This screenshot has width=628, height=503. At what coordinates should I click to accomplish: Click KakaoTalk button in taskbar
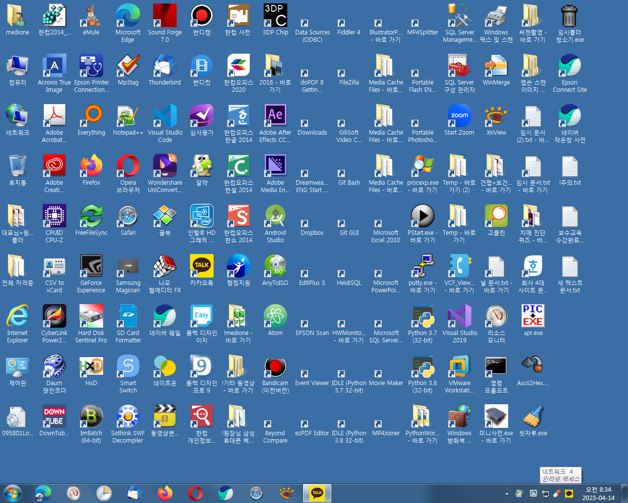[317, 493]
